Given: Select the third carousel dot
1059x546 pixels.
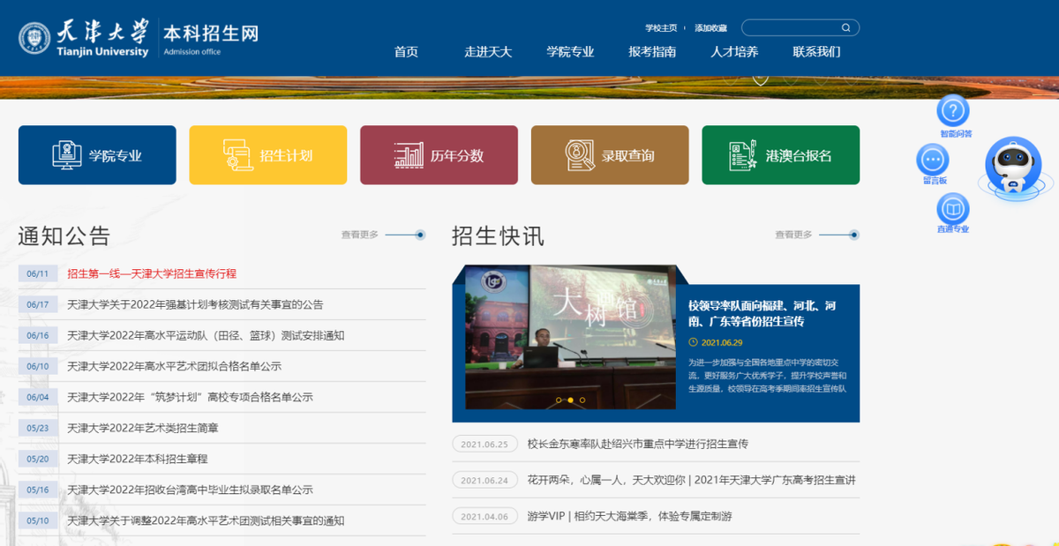Looking at the screenshot, I should point(582,400).
